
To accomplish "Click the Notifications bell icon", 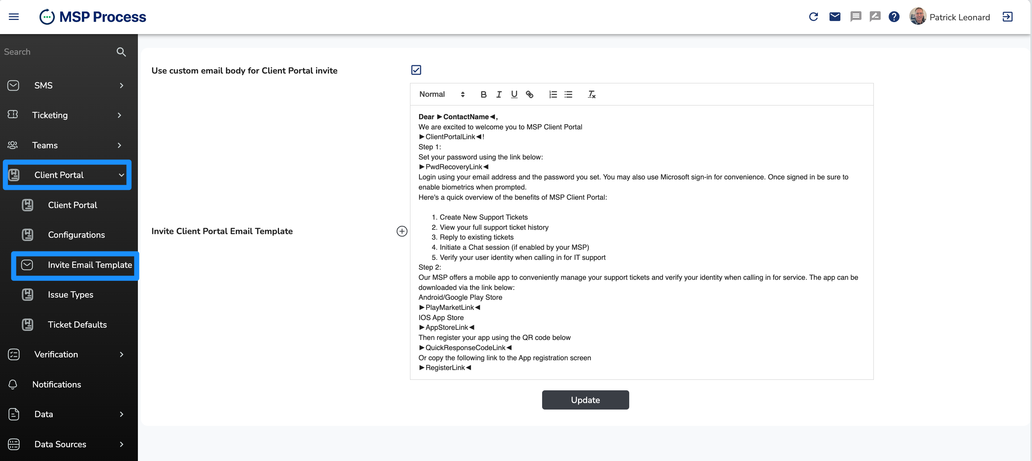I will (13, 384).
